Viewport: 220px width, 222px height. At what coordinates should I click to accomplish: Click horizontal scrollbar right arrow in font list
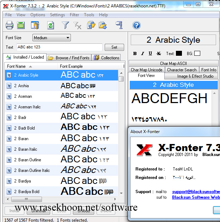[x=115, y=199]
